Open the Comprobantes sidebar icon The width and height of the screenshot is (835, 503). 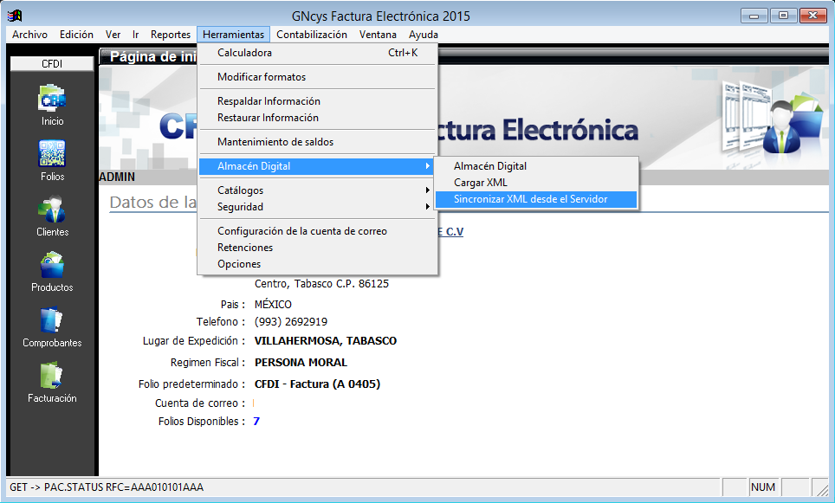52,327
